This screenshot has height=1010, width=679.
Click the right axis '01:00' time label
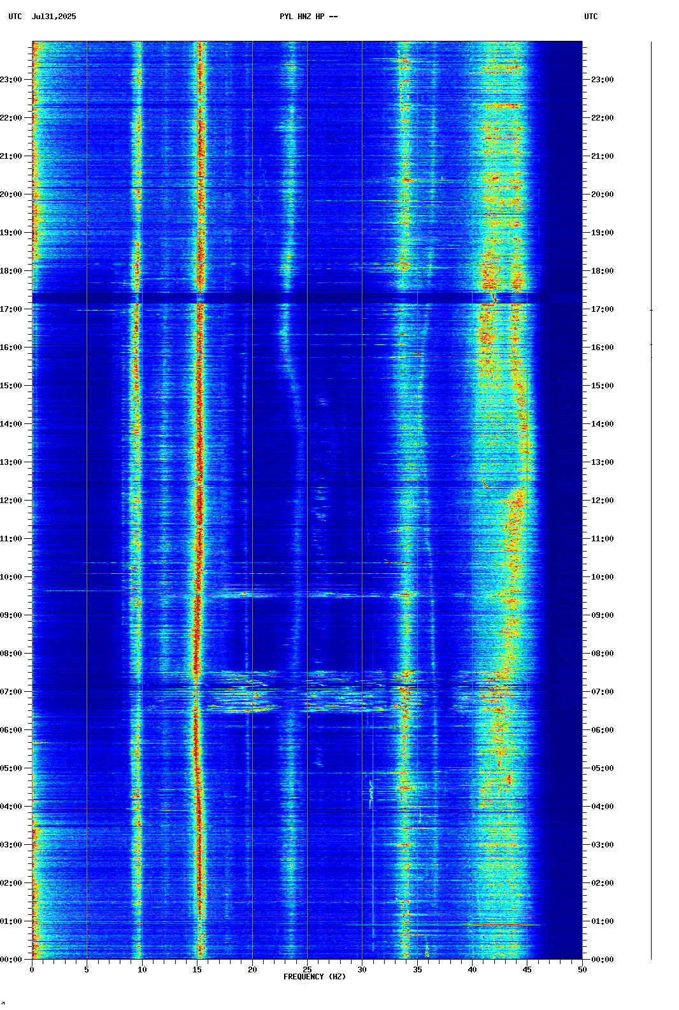[x=603, y=921]
